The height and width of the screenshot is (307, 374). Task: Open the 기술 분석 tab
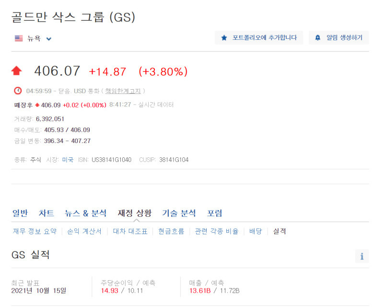tap(179, 213)
